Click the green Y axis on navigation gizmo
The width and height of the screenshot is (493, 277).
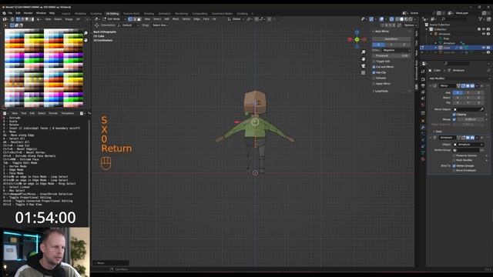tap(357, 39)
